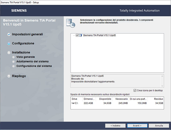Image resolution: width=171 pixels, height=130 pixels.
Task: Click the checkmark icon beside Impostazioni generali
Action: 9,34
